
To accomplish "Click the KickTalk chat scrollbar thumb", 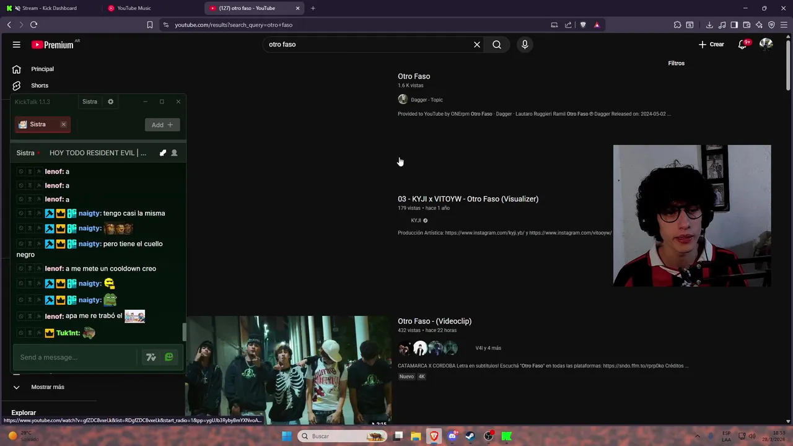I will coord(184,332).
